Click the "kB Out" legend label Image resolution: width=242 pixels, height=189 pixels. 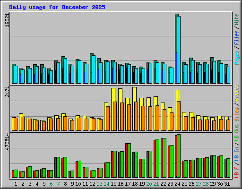(x=236, y=133)
